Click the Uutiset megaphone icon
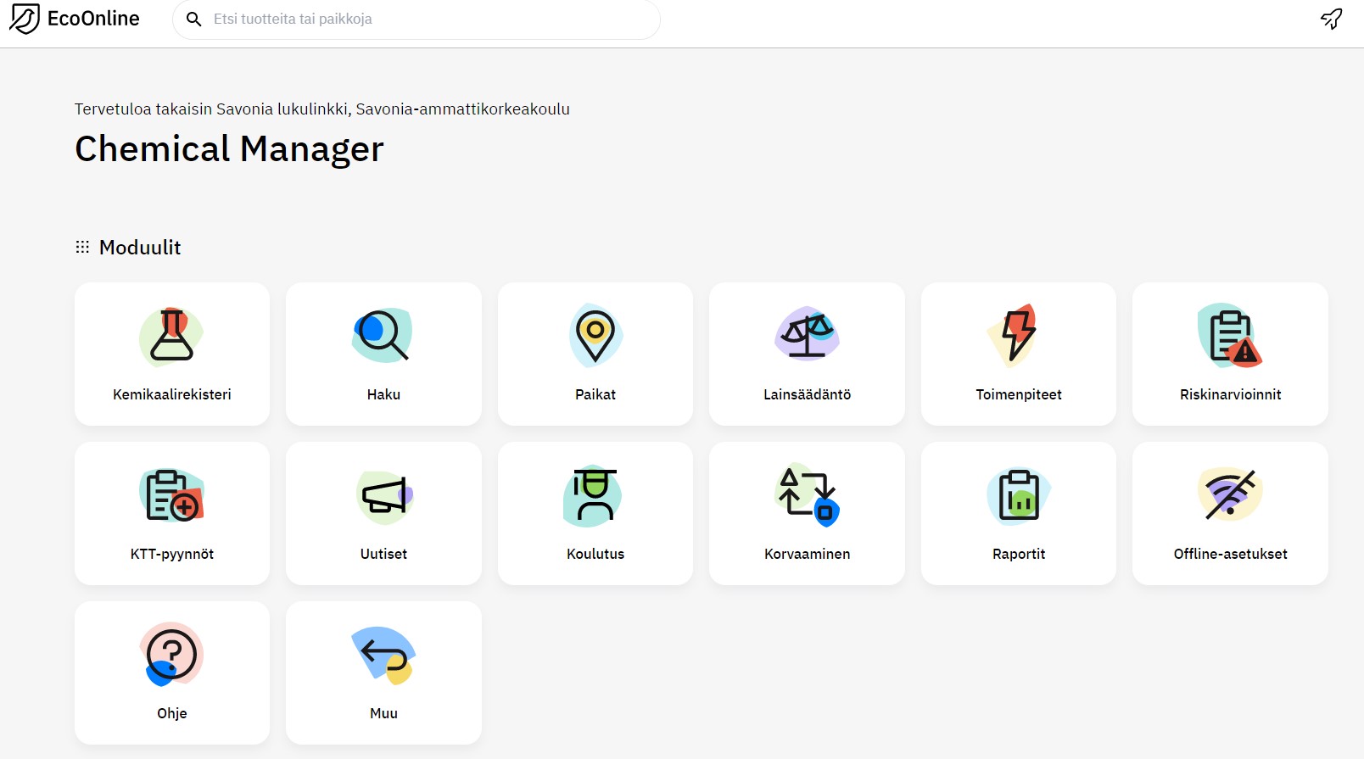Viewport: 1364px width, 759px height. pos(383,495)
